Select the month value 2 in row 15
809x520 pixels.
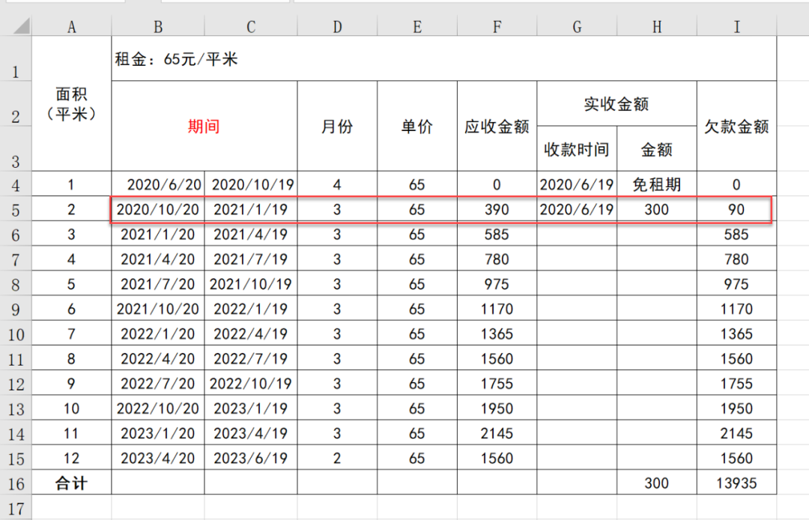tap(337, 459)
